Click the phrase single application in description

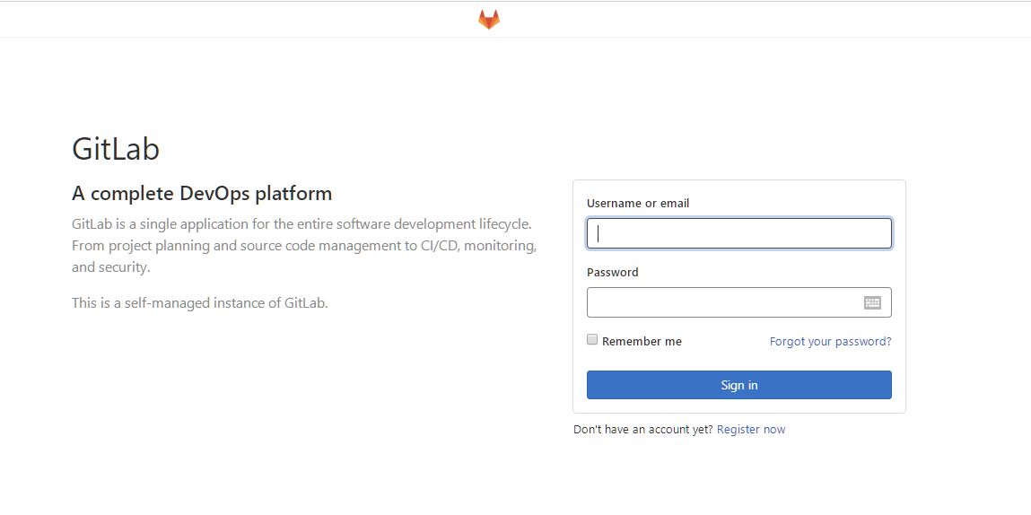click(186, 223)
